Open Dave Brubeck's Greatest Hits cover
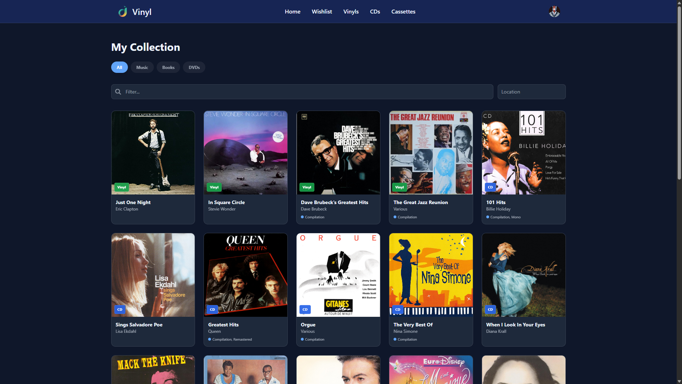682x384 pixels. [338, 153]
